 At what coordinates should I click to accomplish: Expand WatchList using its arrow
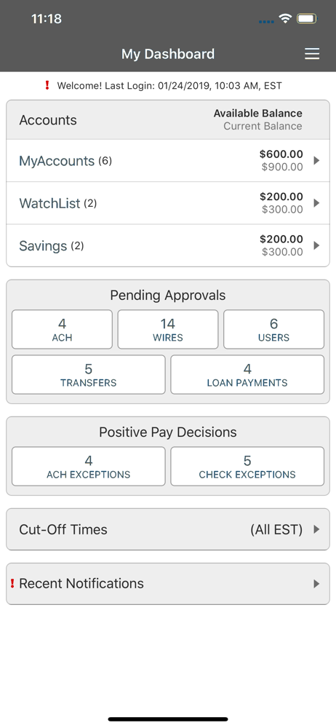coord(316,203)
